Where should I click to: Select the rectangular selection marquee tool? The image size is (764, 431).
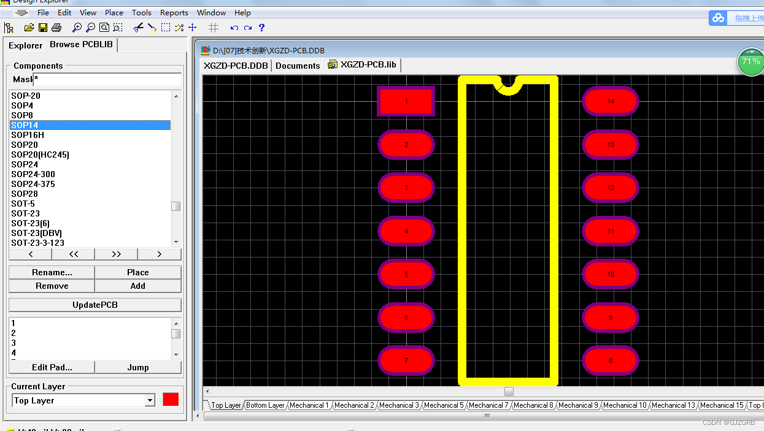[x=166, y=27]
